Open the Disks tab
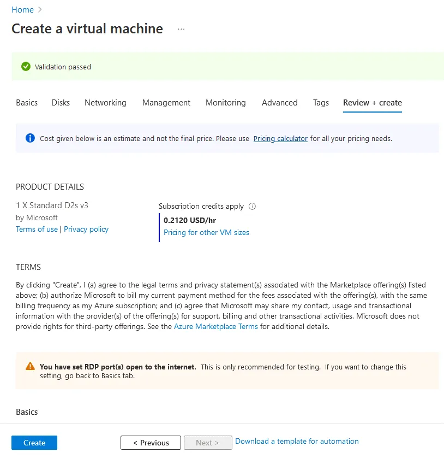444x464 pixels. pos(61,103)
